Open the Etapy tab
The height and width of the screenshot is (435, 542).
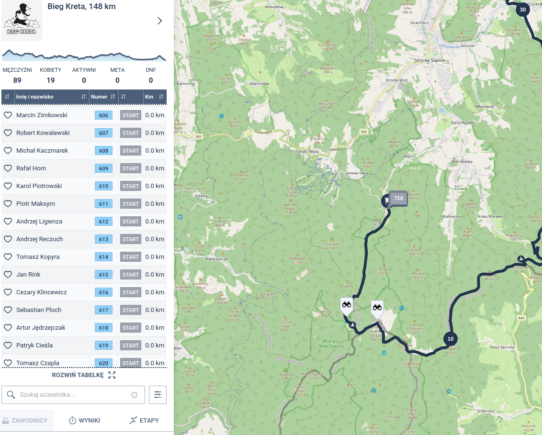(144, 421)
